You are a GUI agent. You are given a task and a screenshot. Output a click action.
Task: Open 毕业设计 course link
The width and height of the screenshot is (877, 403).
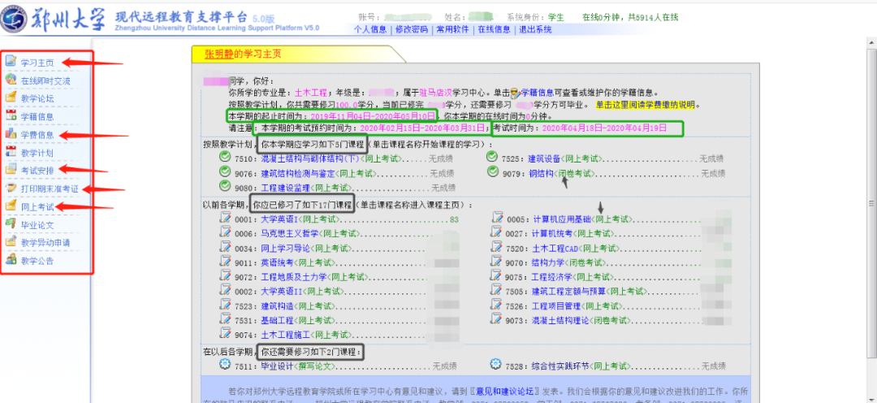tap(277, 366)
